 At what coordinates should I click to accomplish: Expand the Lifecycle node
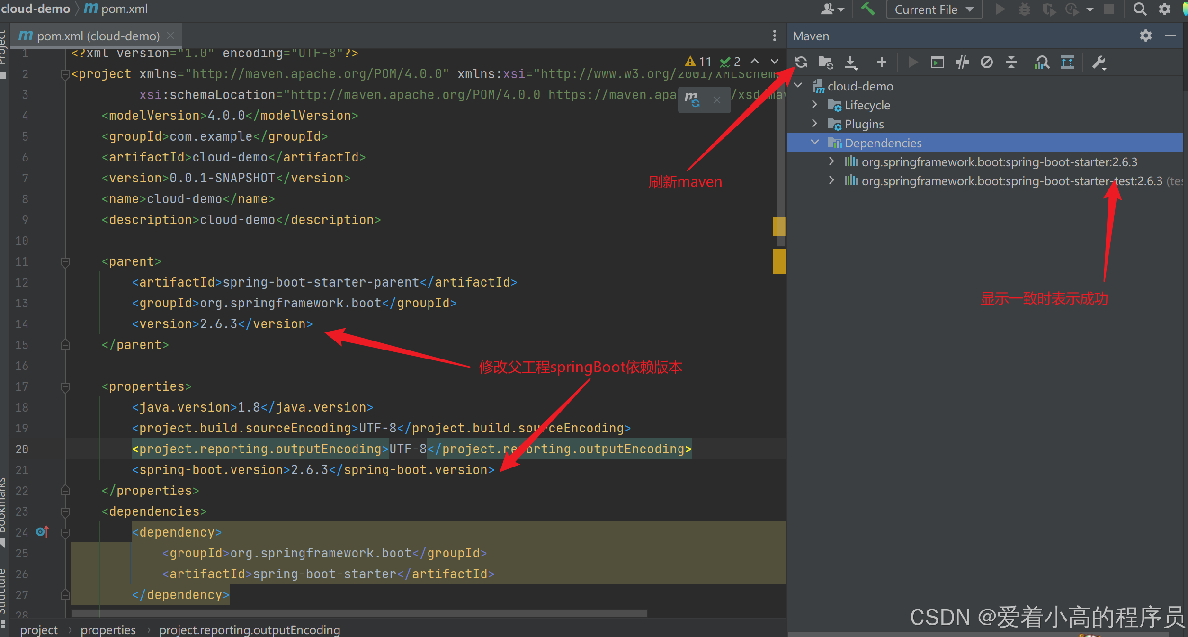(814, 105)
